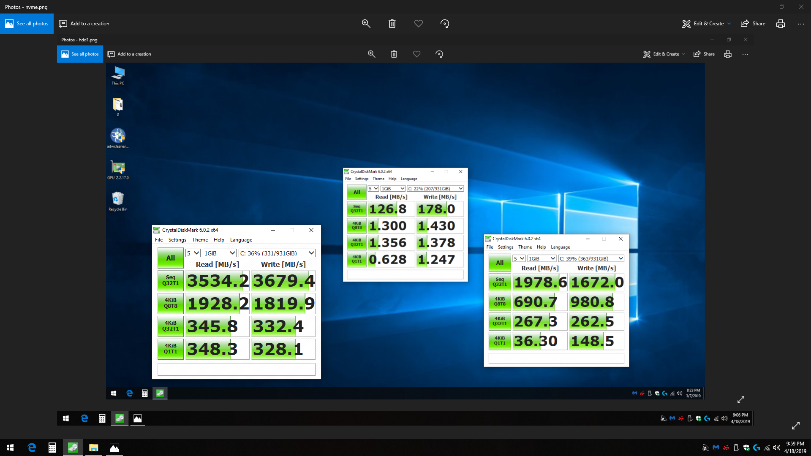Click the 126.8 sequential read result
Image resolution: width=811 pixels, height=456 pixels.
click(391, 209)
